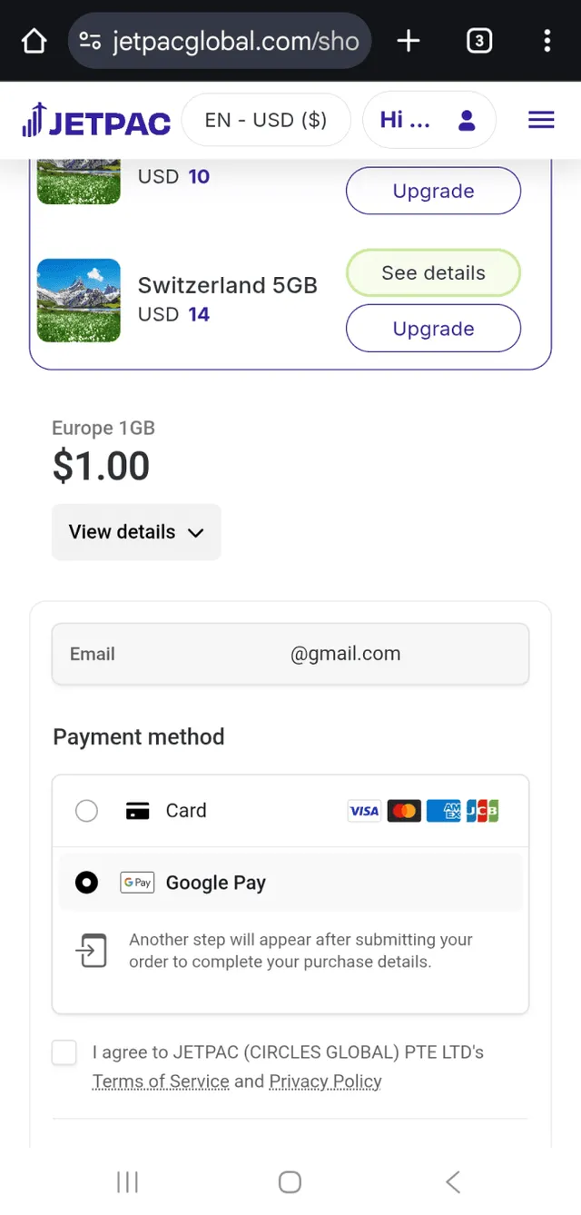Select the Google Pay radio option
Viewport: 581px width, 1215px height.
point(86,883)
